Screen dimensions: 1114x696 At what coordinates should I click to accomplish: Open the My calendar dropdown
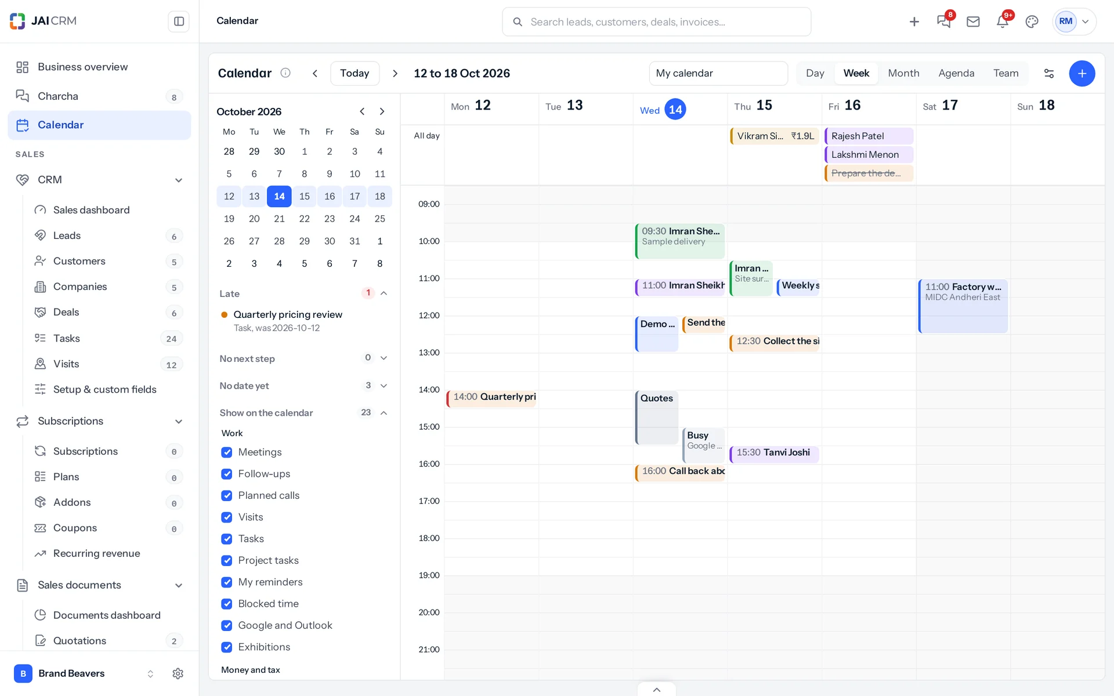click(718, 73)
